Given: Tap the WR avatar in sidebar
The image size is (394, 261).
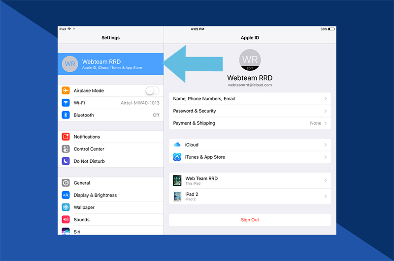Looking at the screenshot, I should pyautogui.click(x=70, y=64).
